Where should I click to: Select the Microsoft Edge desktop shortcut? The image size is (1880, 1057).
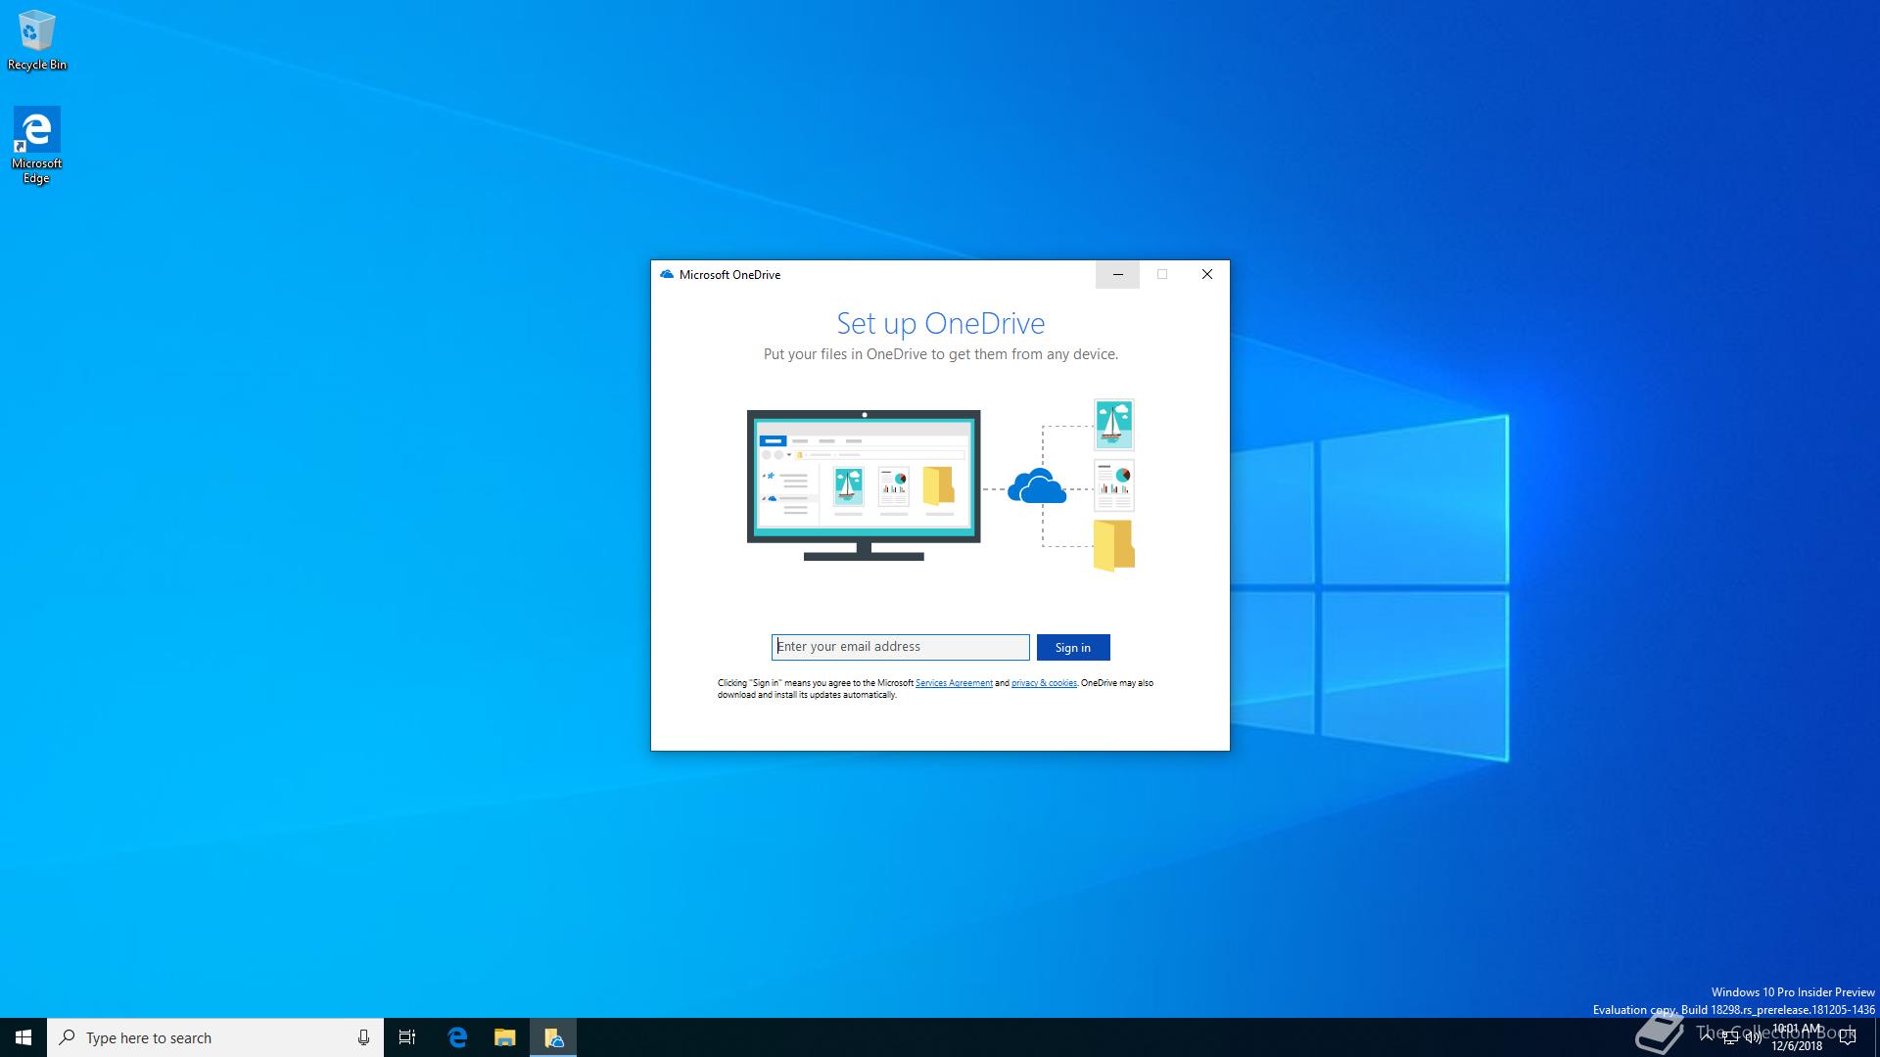pos(36,145)
